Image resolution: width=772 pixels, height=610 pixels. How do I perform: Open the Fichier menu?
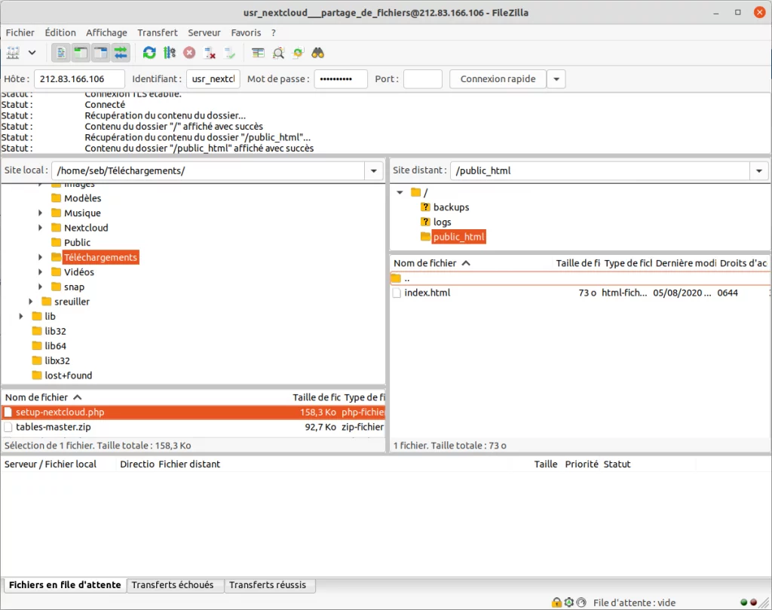tap(20, 32)
